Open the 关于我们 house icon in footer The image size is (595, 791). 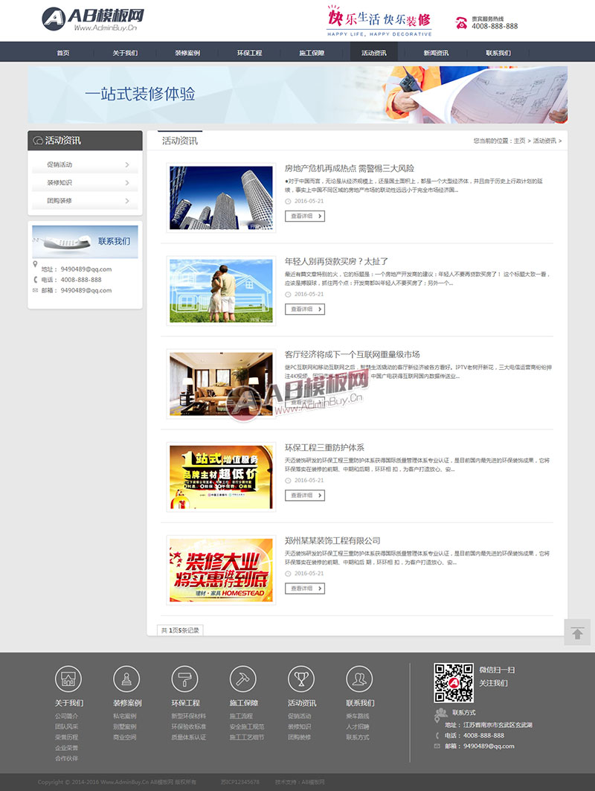pyautogui.click(x=68, y=679)
